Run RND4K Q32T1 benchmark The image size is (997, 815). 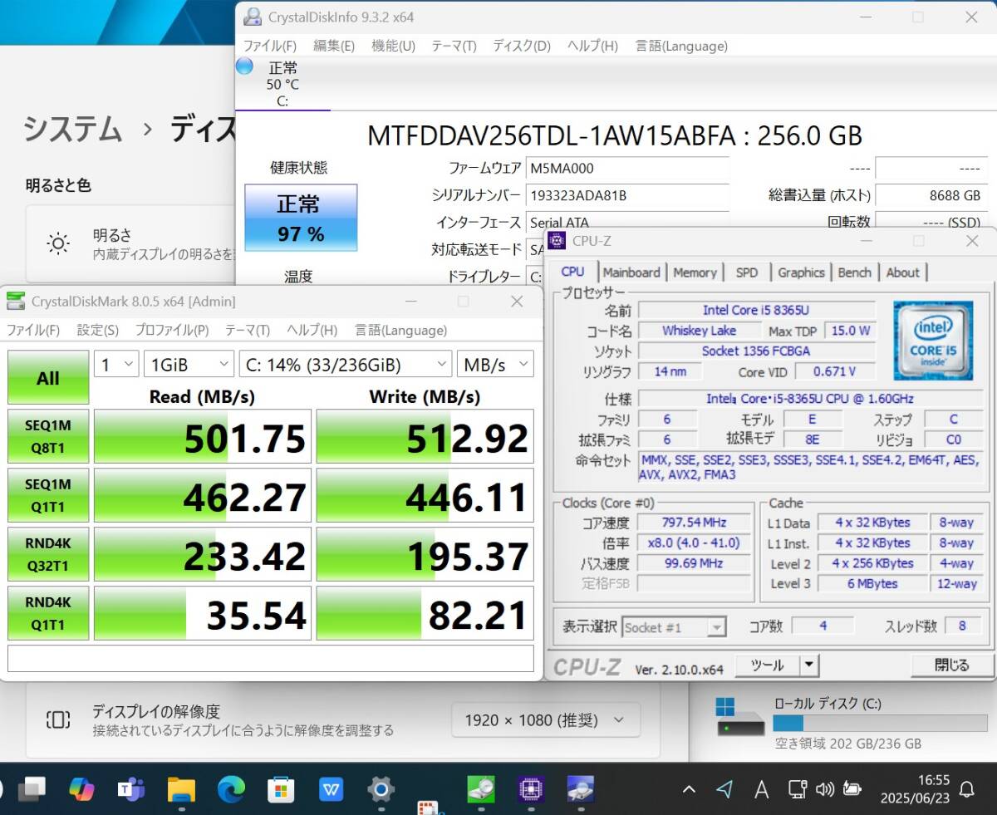(48, 554)
